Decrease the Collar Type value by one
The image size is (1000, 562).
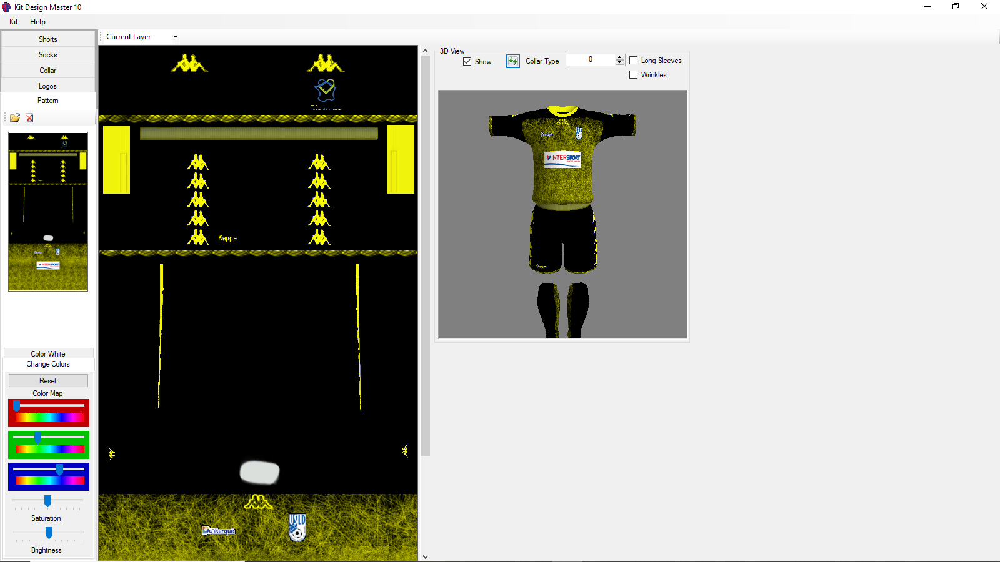pos(620,62)
